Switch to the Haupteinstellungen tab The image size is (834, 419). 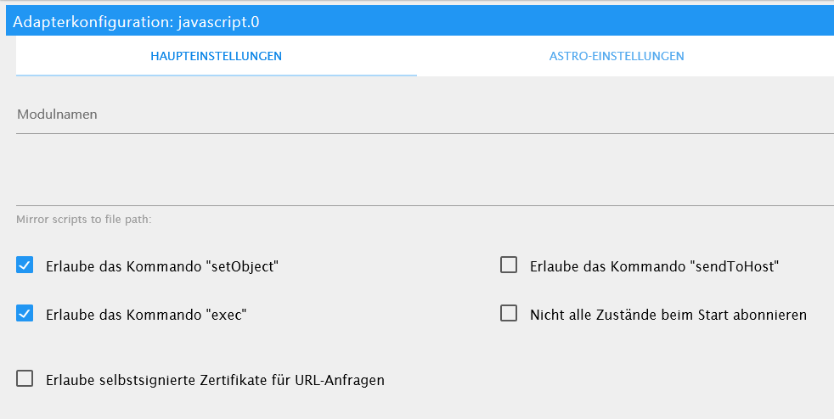pos(216,56)
